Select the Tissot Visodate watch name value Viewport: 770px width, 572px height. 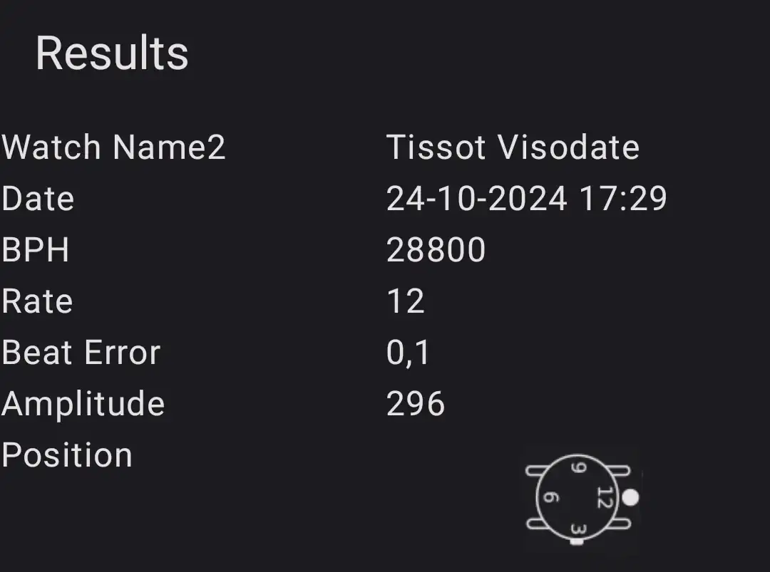pyautogui.click(x=513, y=147)
